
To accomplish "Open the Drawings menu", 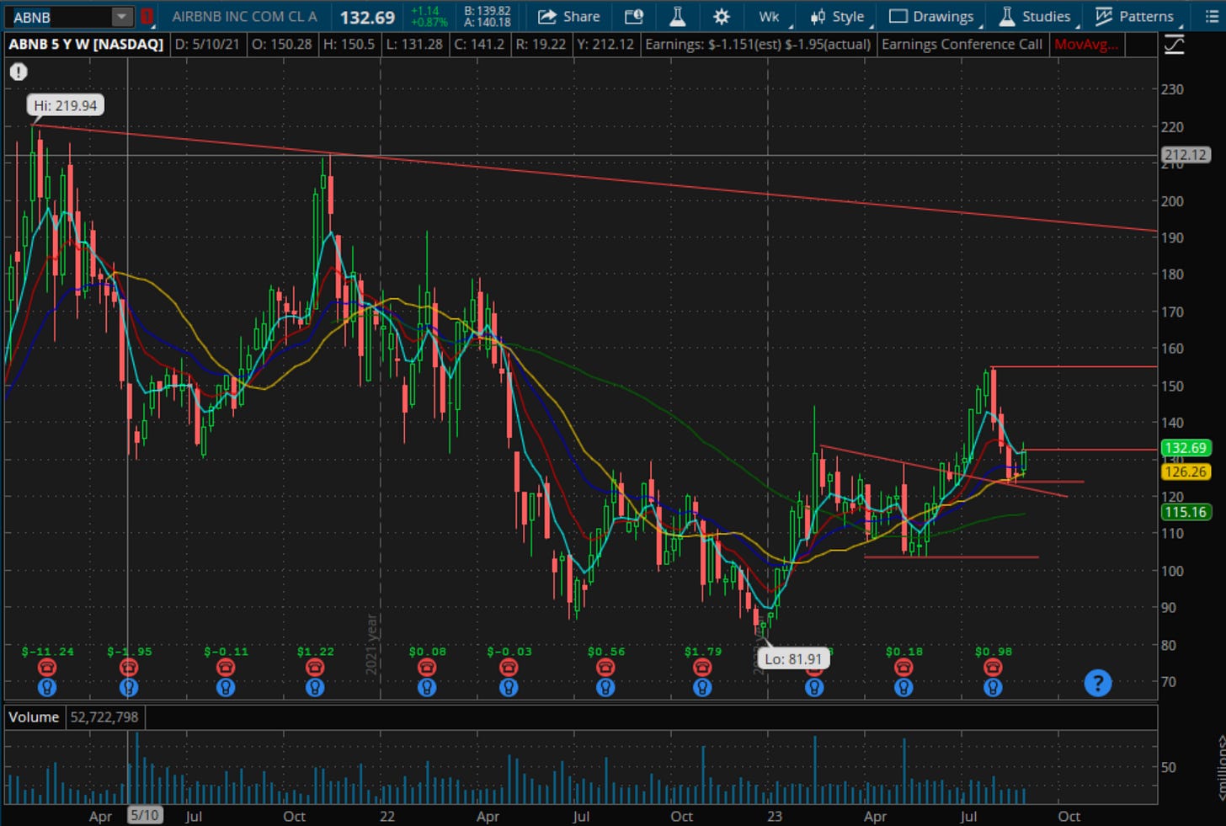I will click(x=933, y=17).
